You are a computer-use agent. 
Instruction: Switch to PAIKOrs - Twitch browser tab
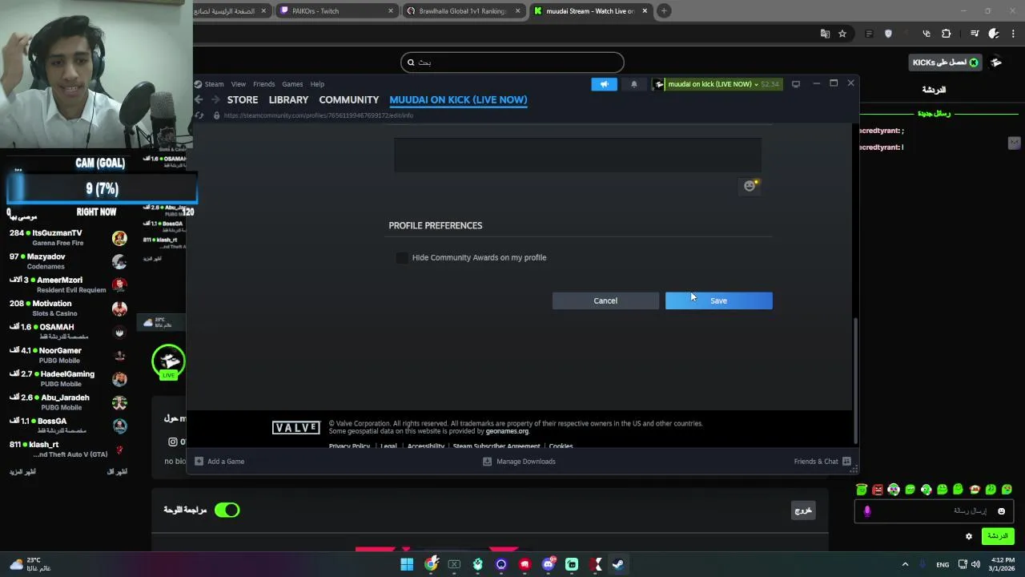tap(336, 11)
